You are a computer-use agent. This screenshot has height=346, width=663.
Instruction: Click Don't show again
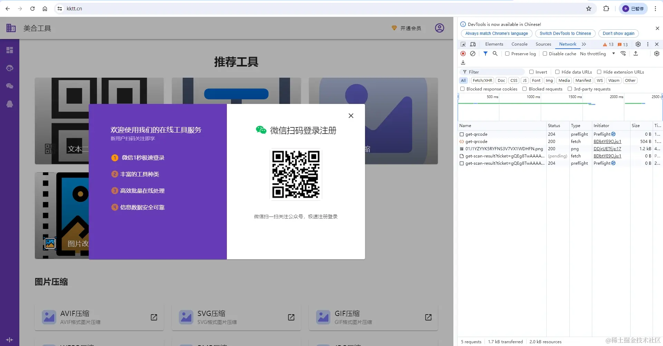tap(618, 33)
